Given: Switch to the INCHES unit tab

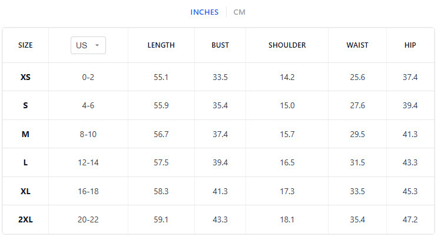Looking at the screenshot, I should [204, 12].
